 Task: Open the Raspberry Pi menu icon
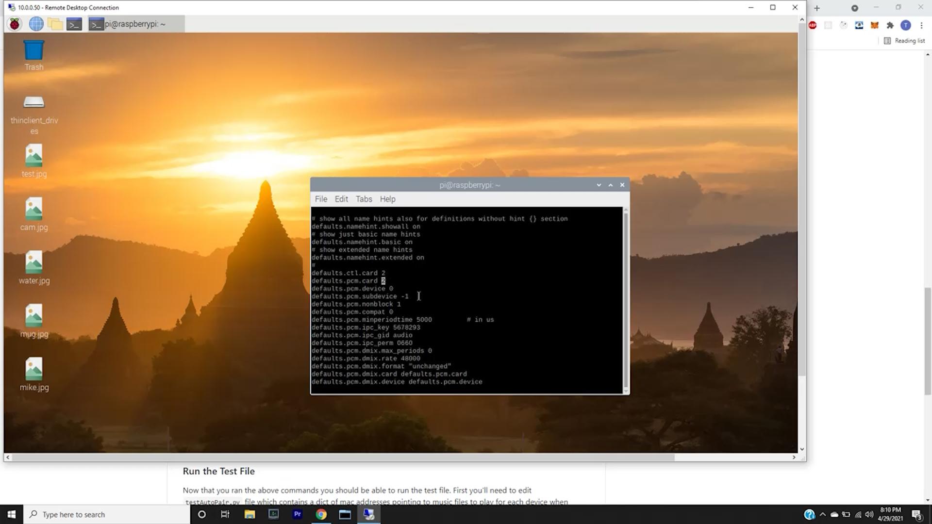[15, 24]
